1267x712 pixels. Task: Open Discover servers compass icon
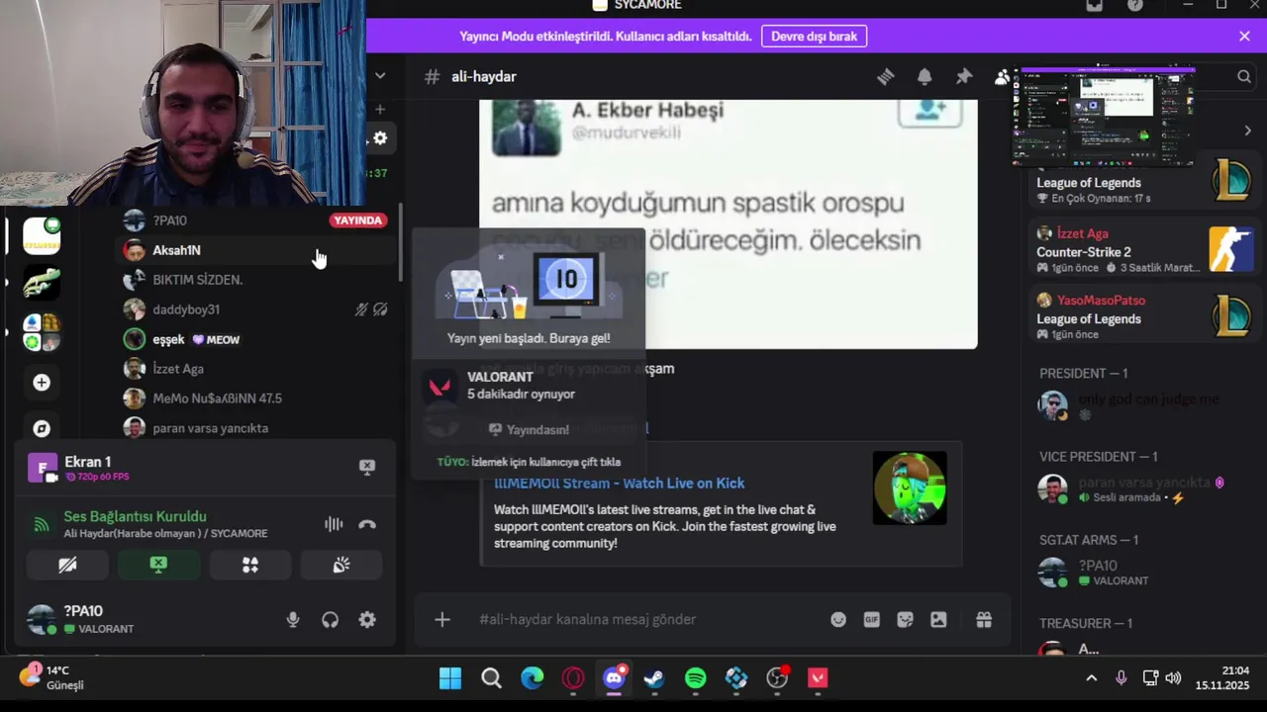pos(42,428)
